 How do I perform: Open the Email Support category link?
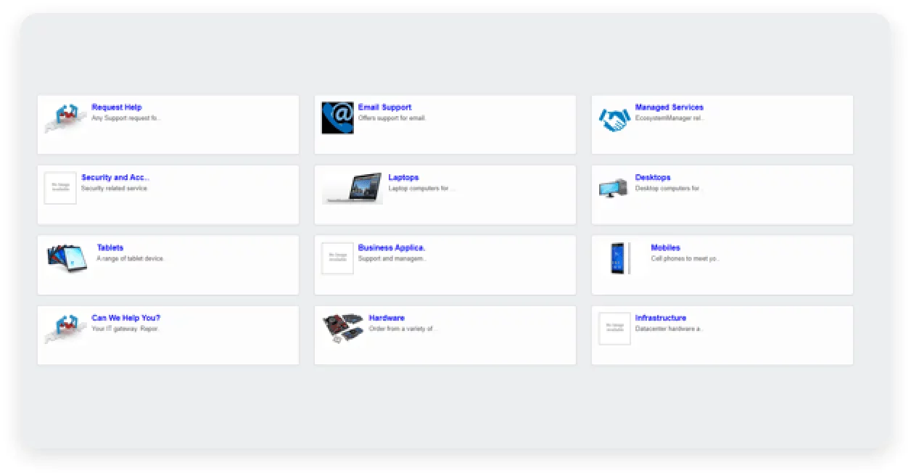(x=384, y=107)
